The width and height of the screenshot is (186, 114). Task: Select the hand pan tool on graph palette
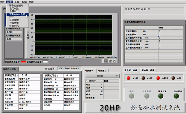pos(114,61)
